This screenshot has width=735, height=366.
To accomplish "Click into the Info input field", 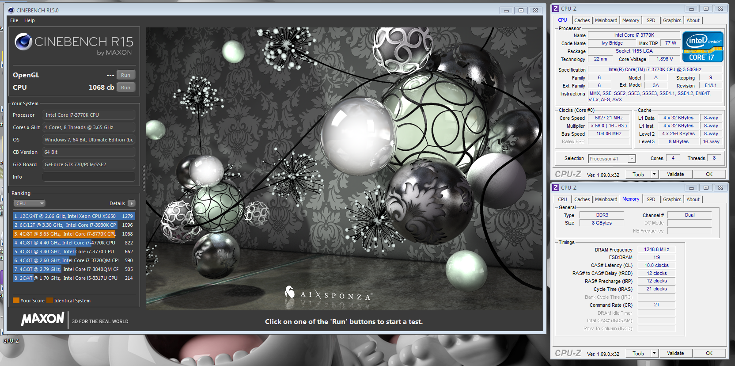I will tap(89, 177).
